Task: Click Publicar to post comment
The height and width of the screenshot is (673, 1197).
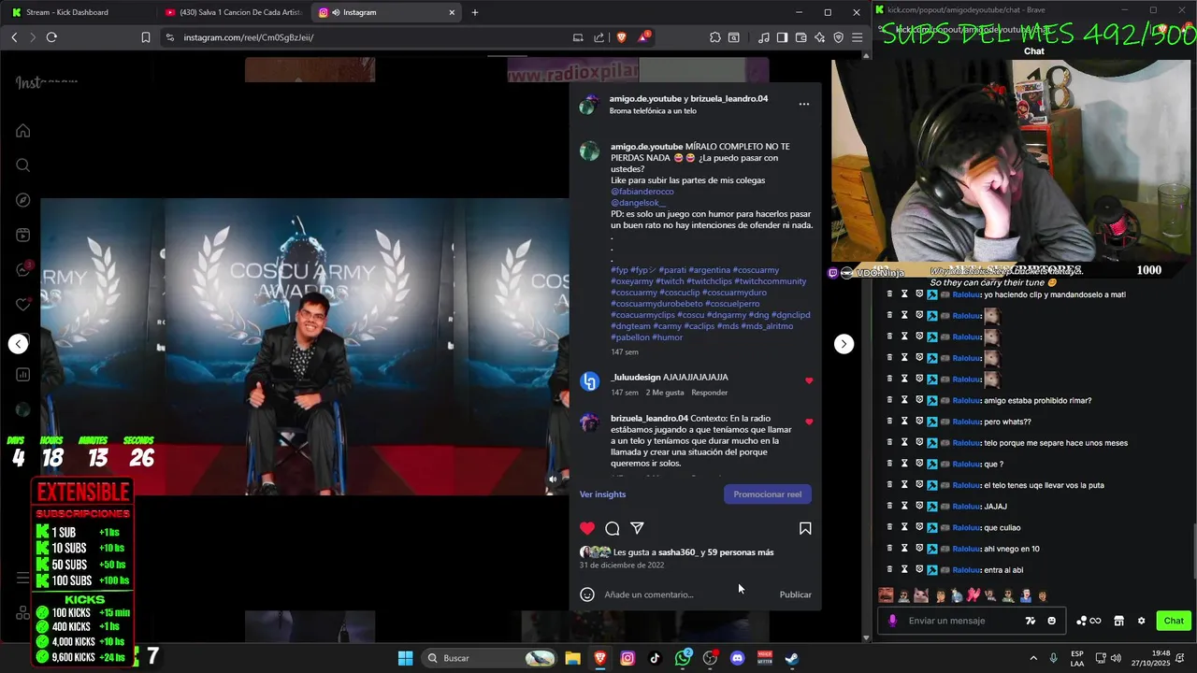Action: 796,594
